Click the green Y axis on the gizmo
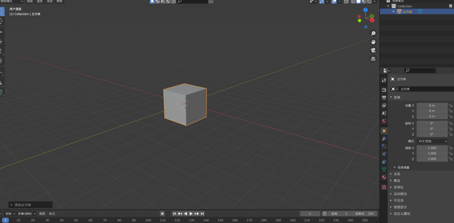 click(372, 16)
